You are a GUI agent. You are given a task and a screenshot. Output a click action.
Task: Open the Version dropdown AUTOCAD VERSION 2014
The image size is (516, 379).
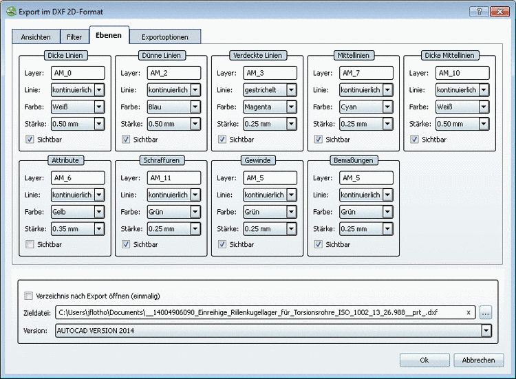tap(273, 331)
